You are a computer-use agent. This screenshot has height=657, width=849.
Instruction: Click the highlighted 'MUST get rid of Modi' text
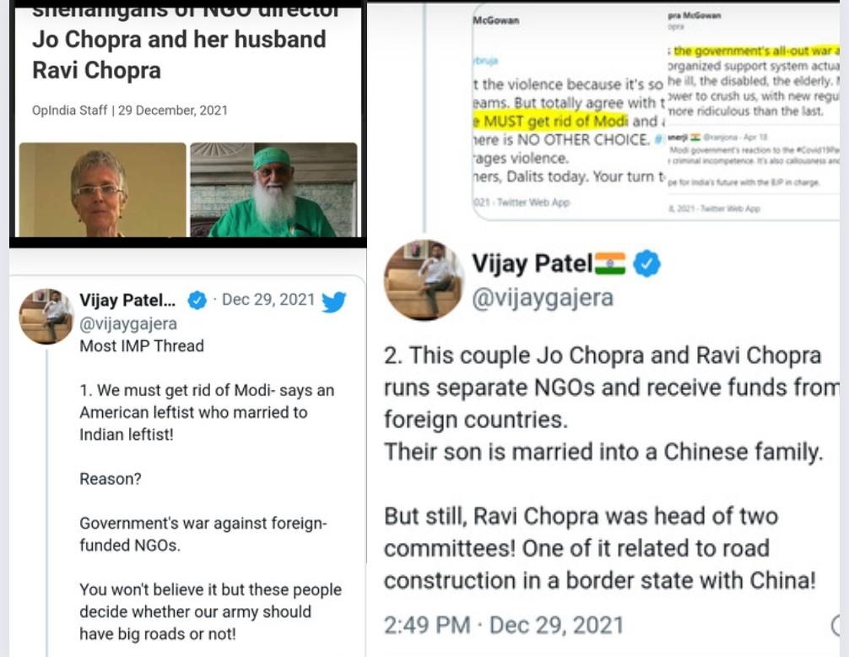[550, 121]
